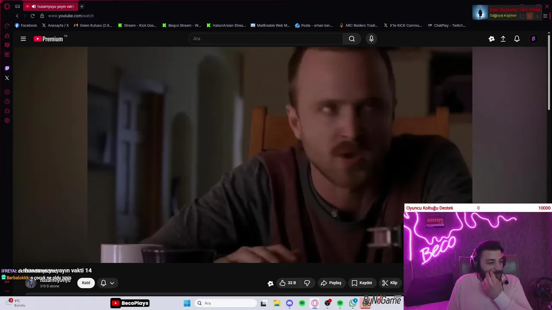The height and width of the screenshot is (310, 552).
Task: Click the page vertical scrollbar
Action: (549, 73)
